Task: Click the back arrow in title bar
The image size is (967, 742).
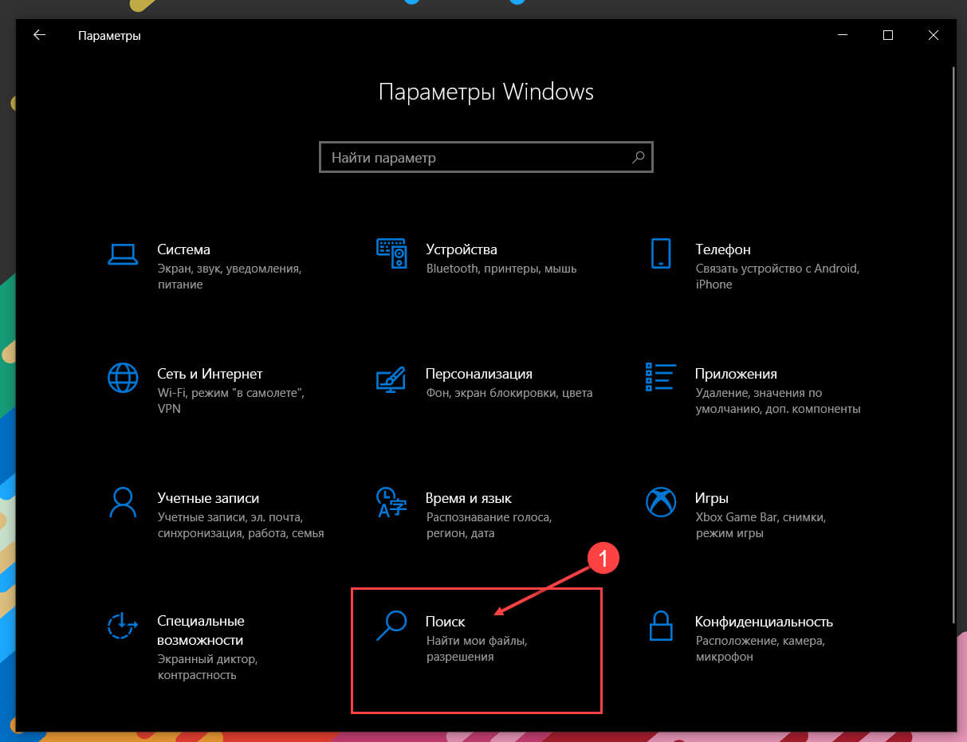Action: coord(39,35)
